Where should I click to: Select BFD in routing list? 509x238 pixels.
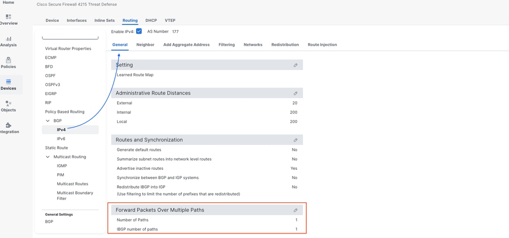(49, 67)
